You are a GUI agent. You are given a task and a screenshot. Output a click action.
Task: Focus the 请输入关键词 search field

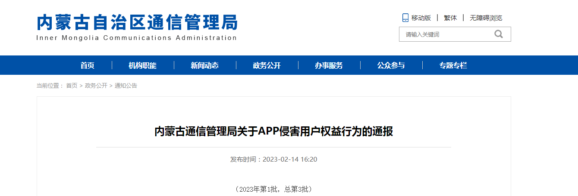(444, 34)
